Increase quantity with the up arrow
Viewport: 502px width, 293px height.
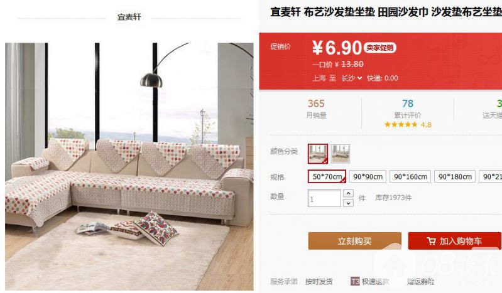click(348, 193)
